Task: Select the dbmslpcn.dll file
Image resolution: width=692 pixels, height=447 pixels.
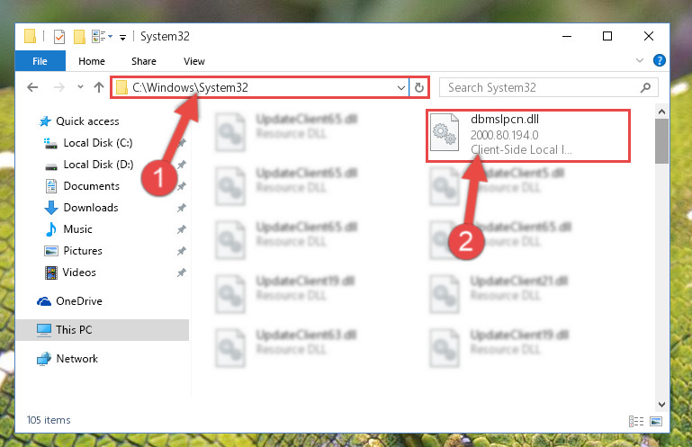Action: click(528, 136)
